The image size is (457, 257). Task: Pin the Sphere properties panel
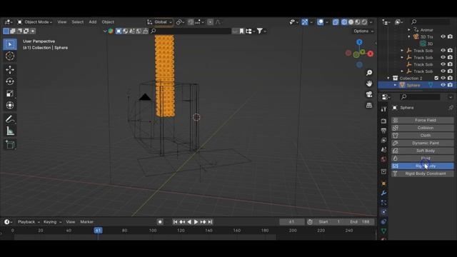[451, 108]
